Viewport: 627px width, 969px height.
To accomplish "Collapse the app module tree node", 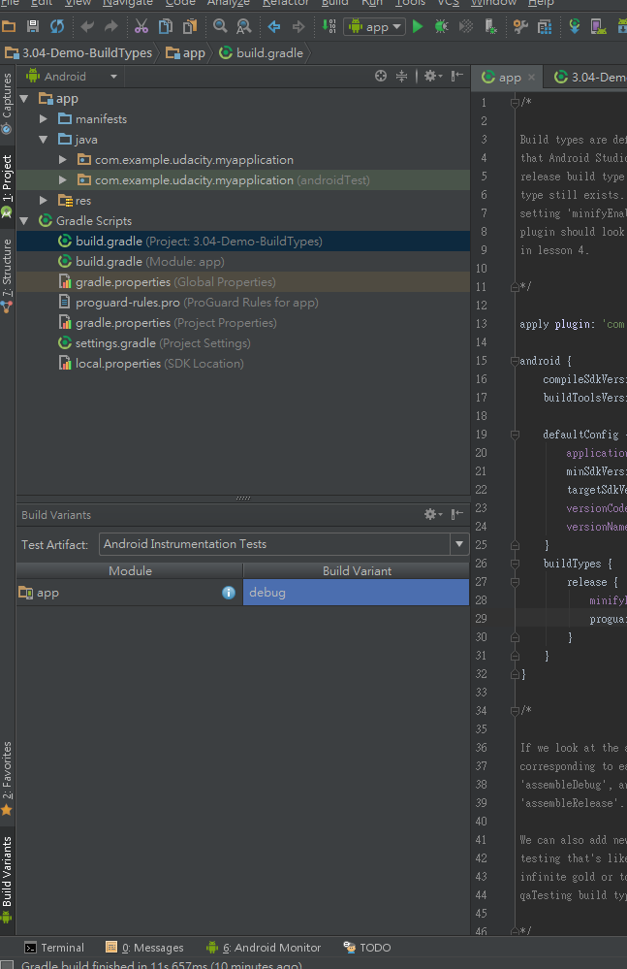I will coord(24,98).
